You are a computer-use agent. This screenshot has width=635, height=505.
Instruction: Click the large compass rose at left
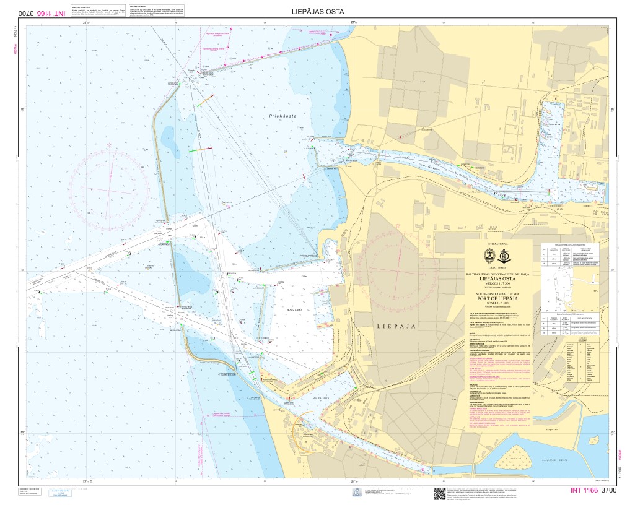pos(110,184)
